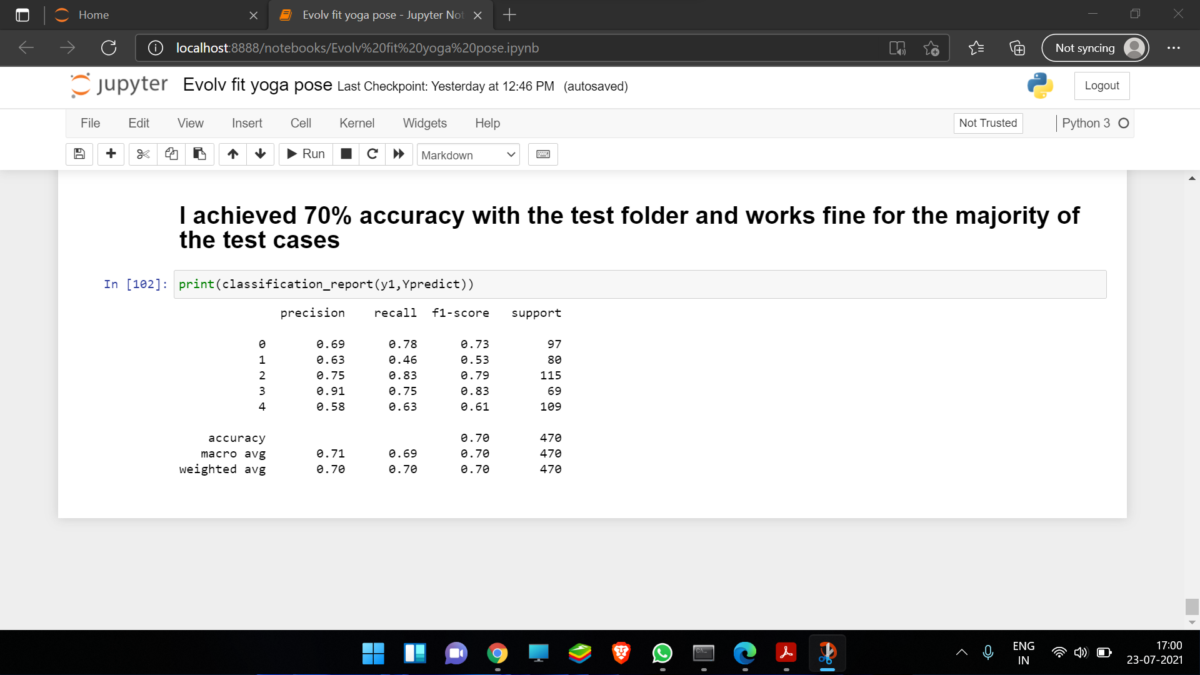This screenshot has width=1200, height=675.
Task: Click the Not Trusted indicator
Action: click(987, 123)
